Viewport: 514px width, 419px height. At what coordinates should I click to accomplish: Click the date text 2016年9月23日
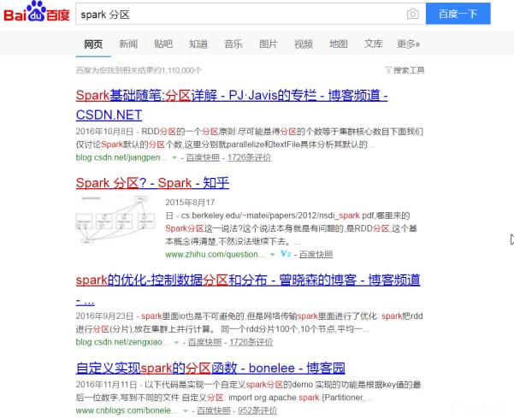pyautogui.click(x=104, y=316)
